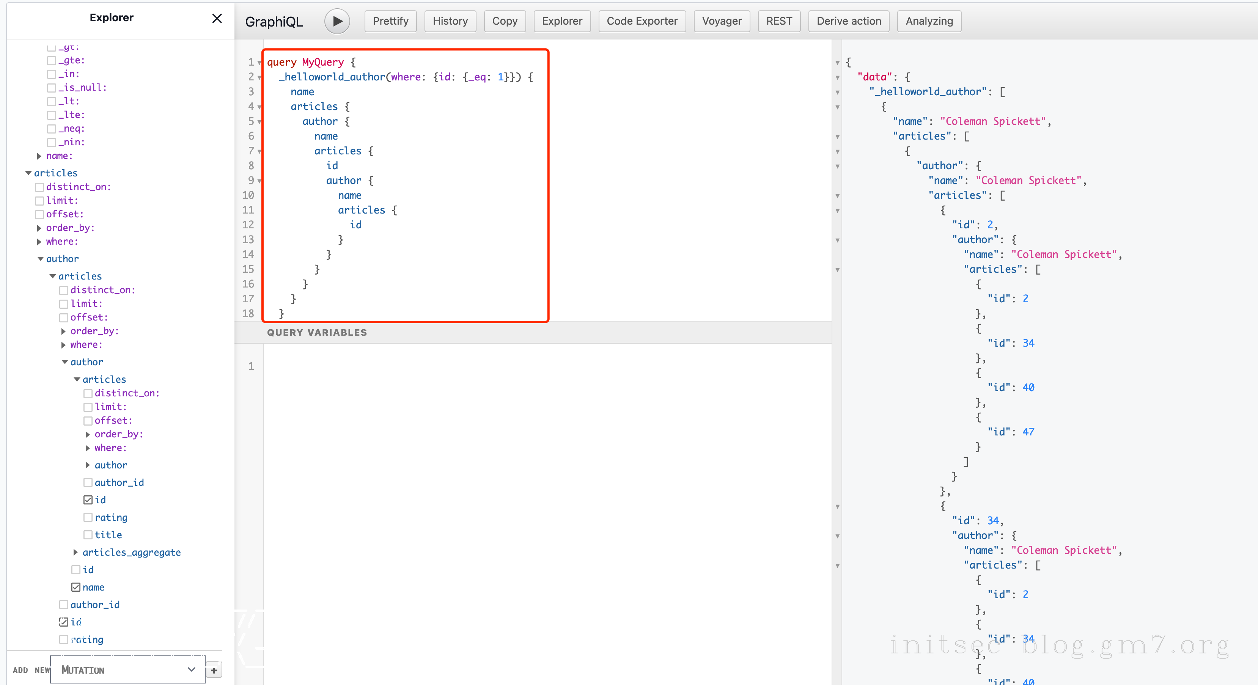Click the Prettify button
This screenshot has height=685, width=1258.
(390, 21)
